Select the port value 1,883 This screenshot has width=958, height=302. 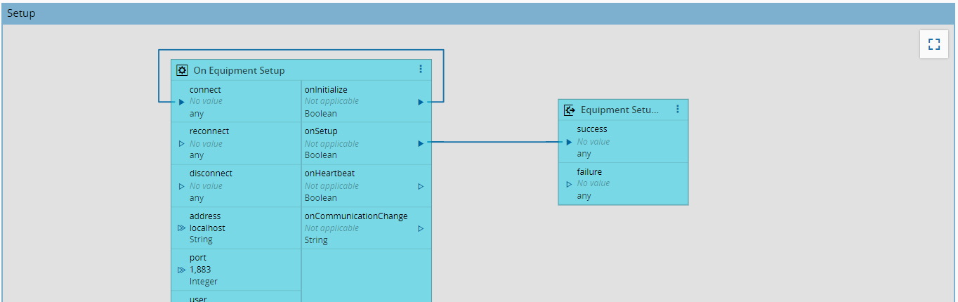pyautogui.click(x=200, y=270)
